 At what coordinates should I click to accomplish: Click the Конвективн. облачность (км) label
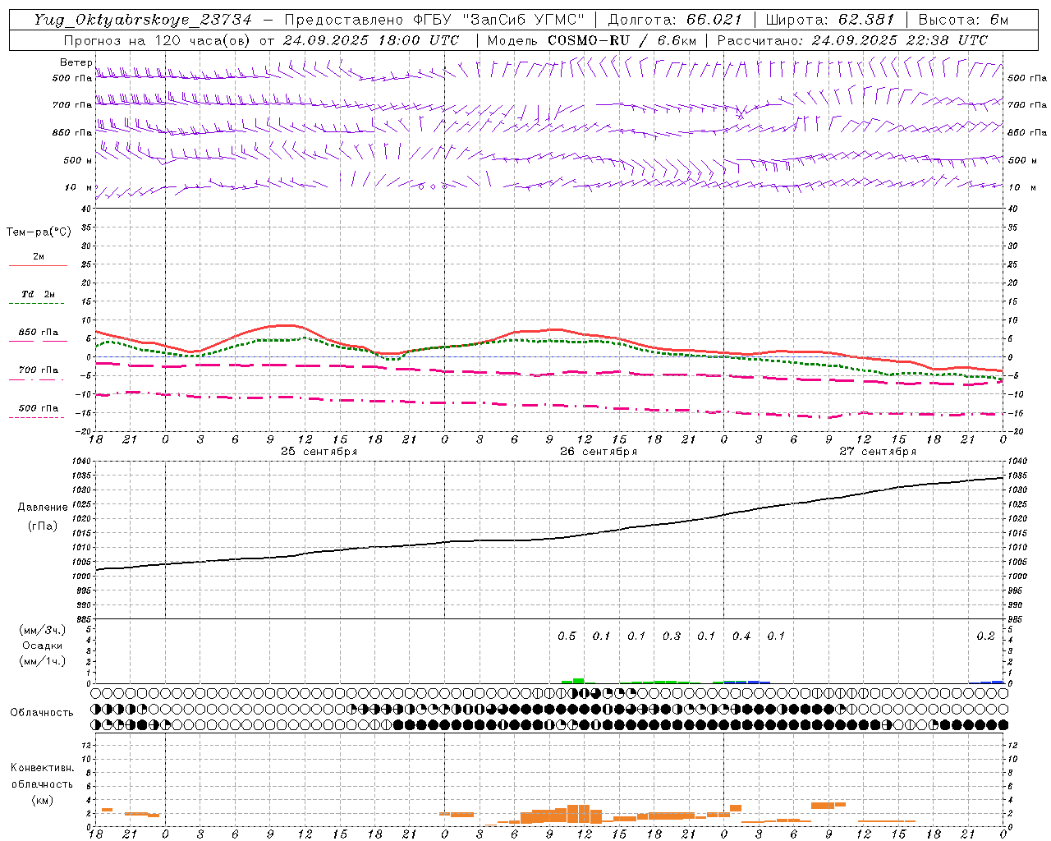[42, 784]
